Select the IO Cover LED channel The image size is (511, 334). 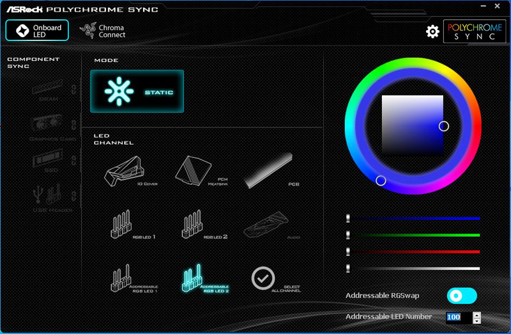130,171
